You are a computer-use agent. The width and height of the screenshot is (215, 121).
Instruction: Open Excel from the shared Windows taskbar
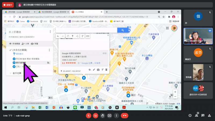tap(40, 108)
